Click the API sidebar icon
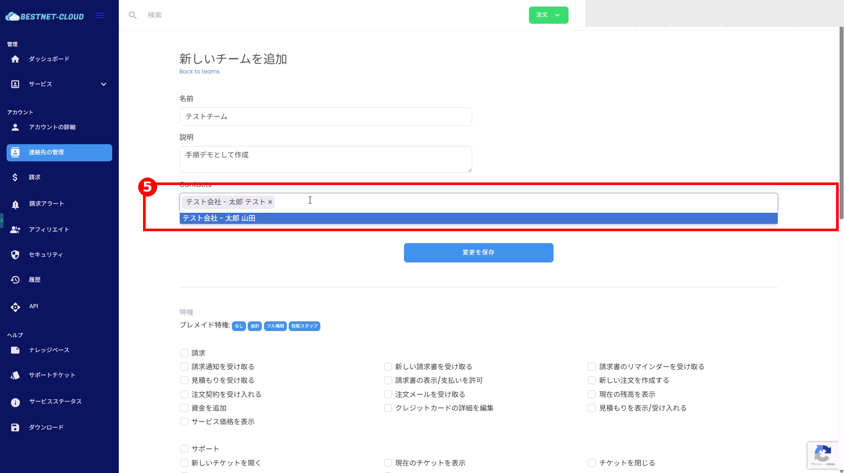The width and height of the screenshot is (844, 473). tap(15, 307)
